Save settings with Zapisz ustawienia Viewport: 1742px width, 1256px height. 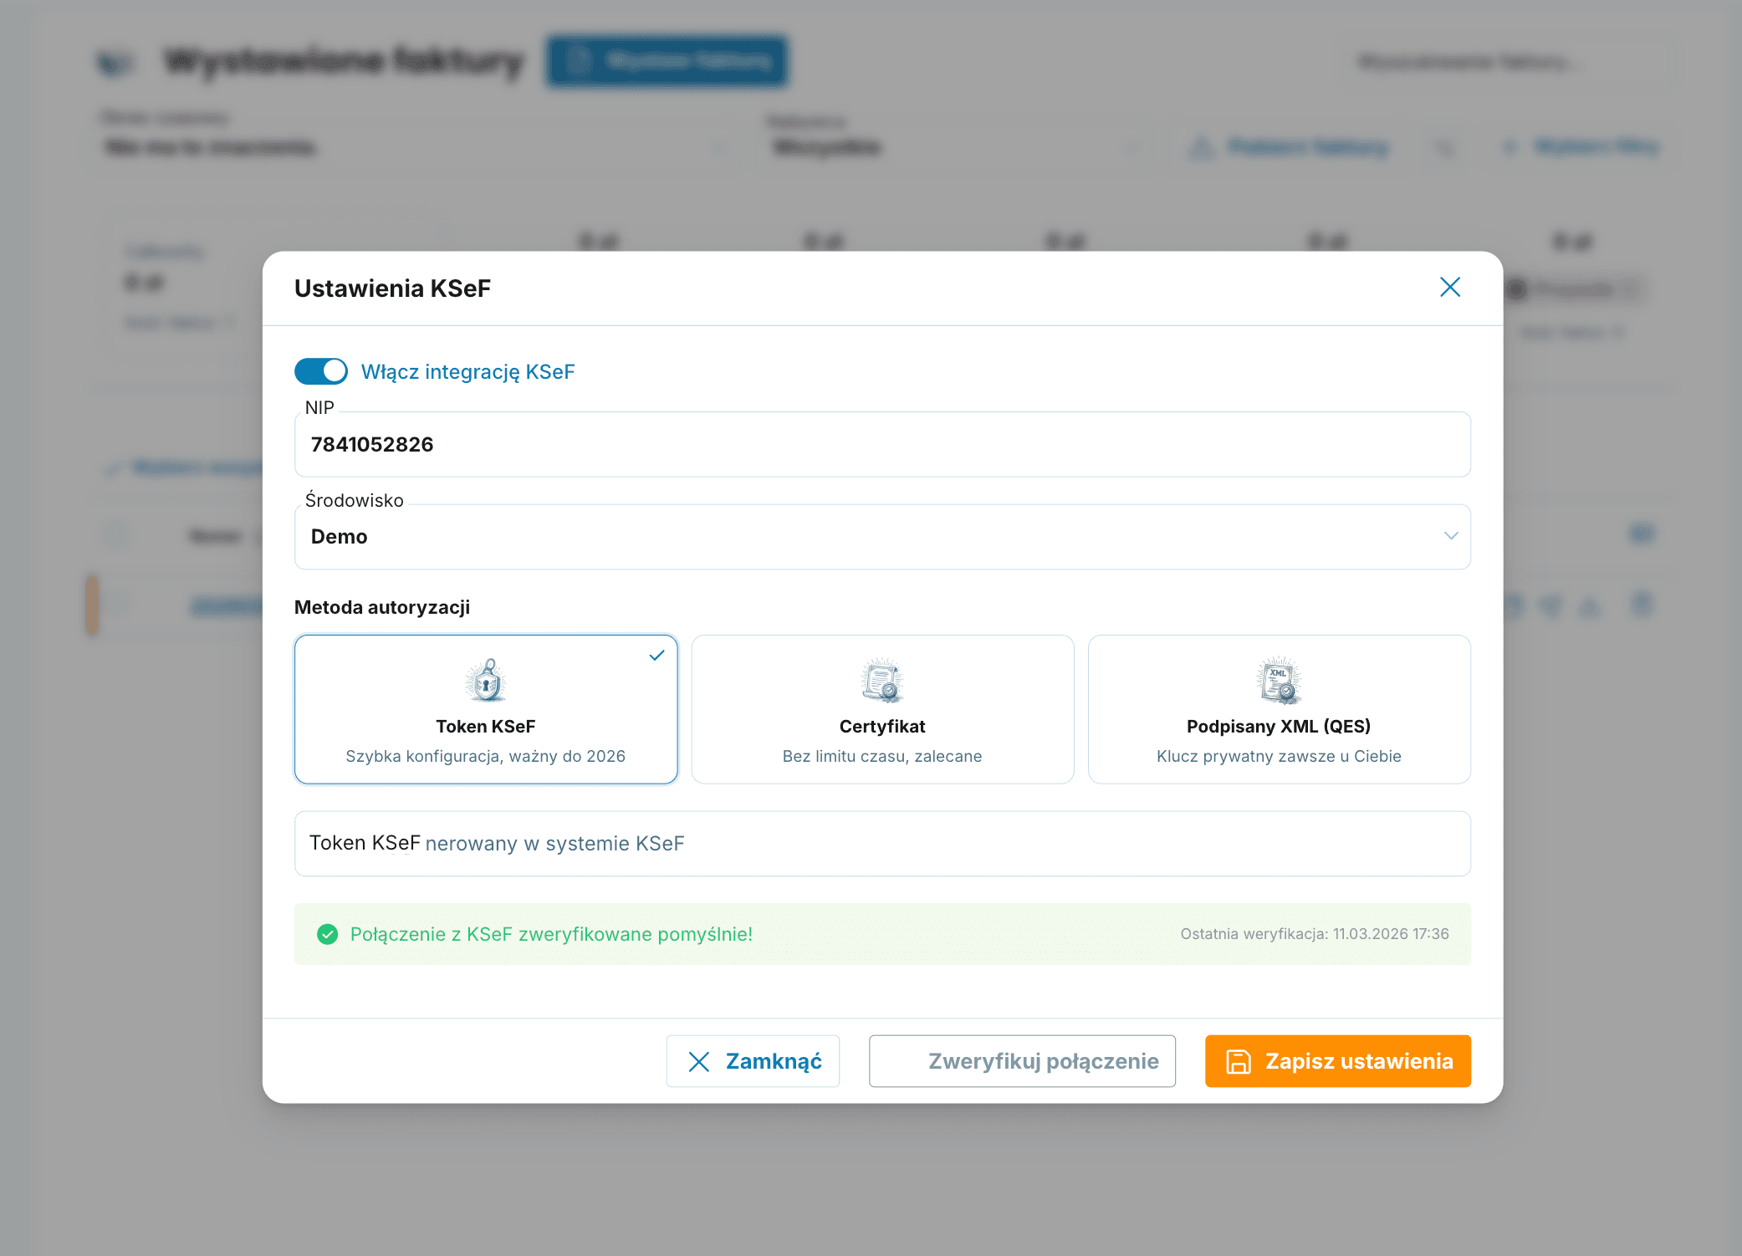pos(1337,1061)
